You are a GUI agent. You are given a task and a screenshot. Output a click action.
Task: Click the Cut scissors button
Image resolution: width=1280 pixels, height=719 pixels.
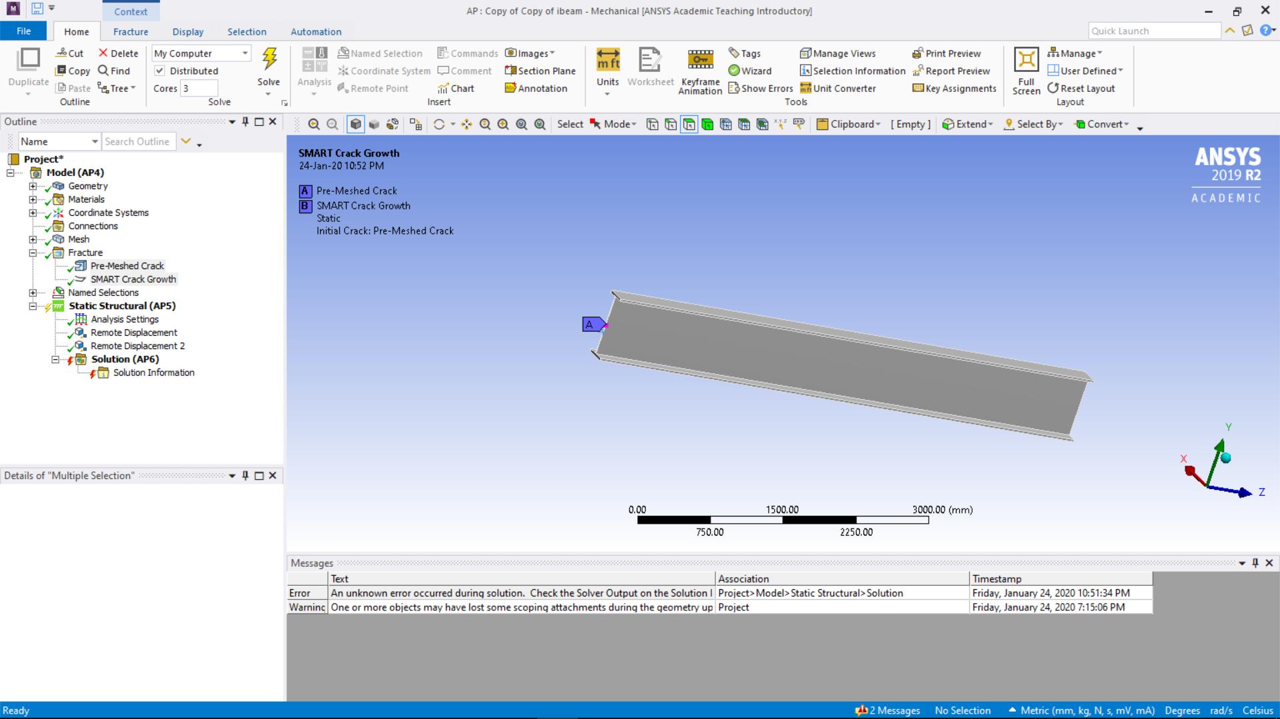coord(70,53)
